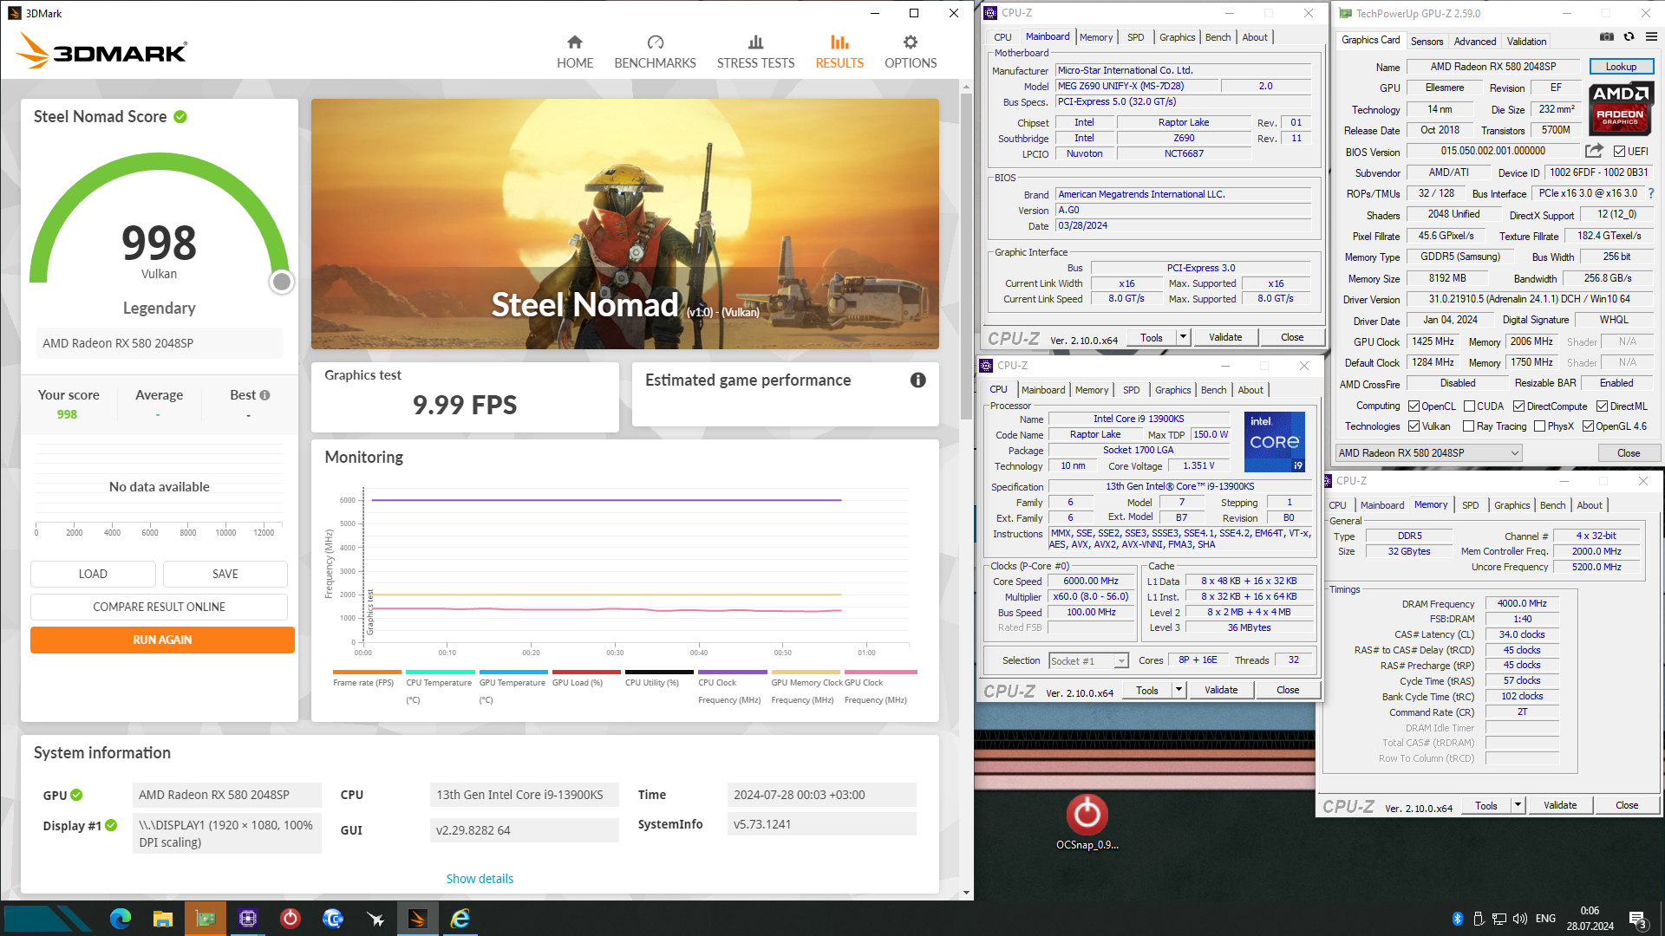Click the Bus Interface question mark in GPU-Z

(x=1650, y=193)
